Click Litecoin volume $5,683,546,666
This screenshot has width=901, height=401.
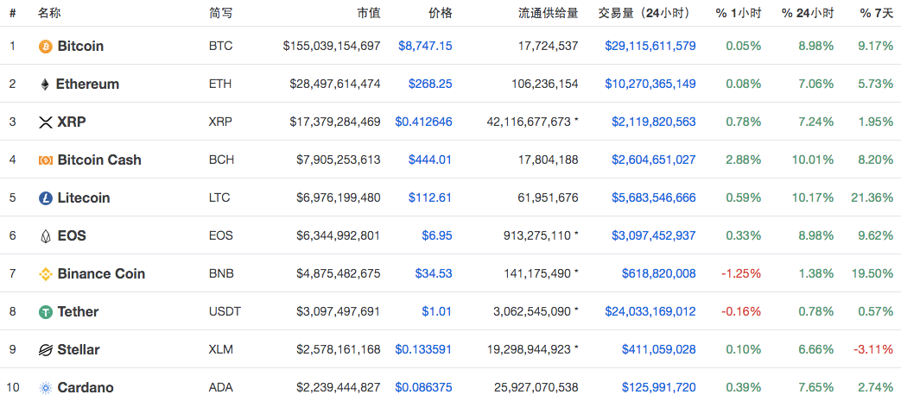click(654, 198)
